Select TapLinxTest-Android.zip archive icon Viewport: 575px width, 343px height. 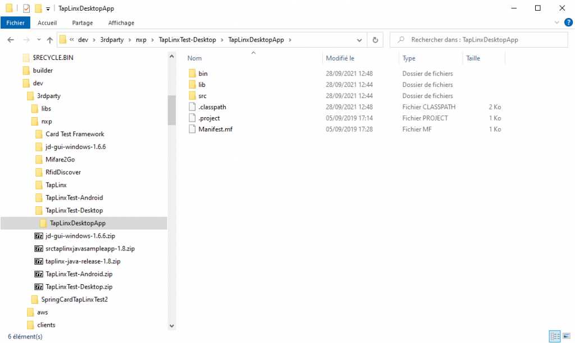click(39, 274)
